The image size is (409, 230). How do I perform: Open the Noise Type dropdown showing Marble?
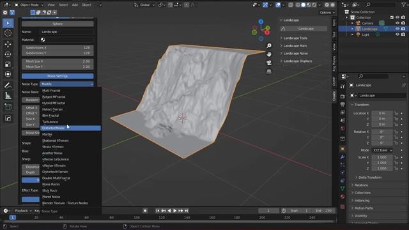pos(66,84)
